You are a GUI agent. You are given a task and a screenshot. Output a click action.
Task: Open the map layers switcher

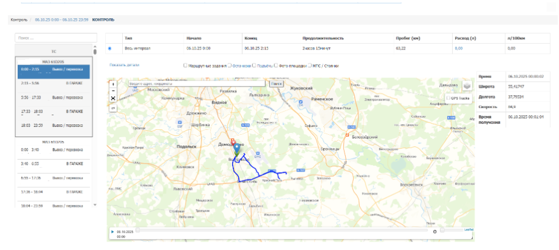click(x=467, y=86)
